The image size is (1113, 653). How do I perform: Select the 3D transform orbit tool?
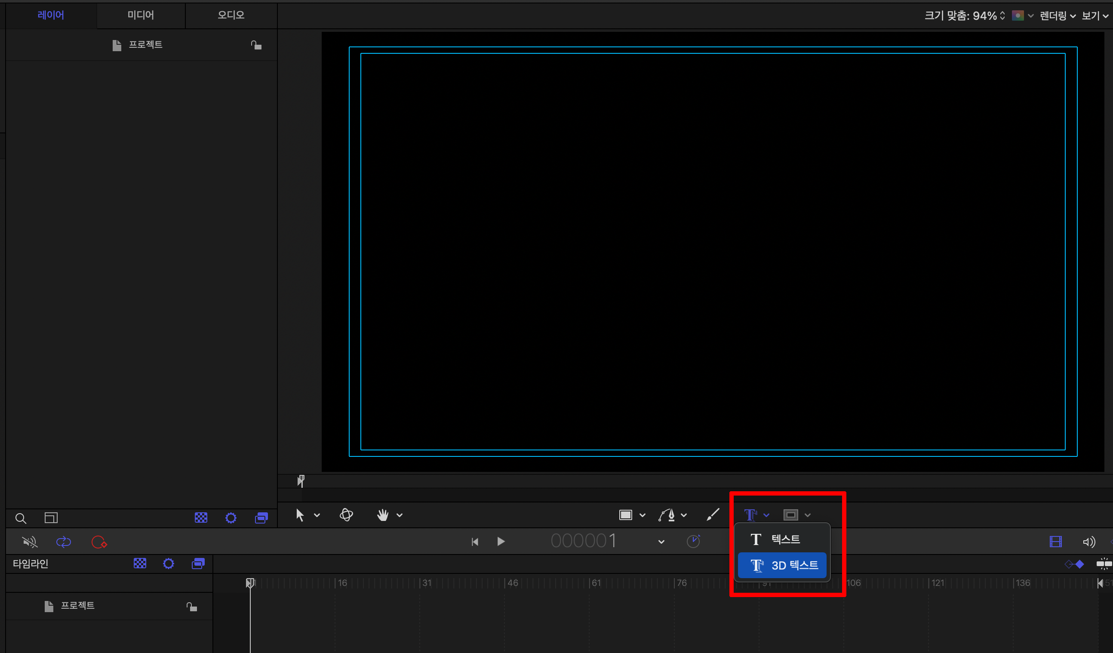click(346, 515)
